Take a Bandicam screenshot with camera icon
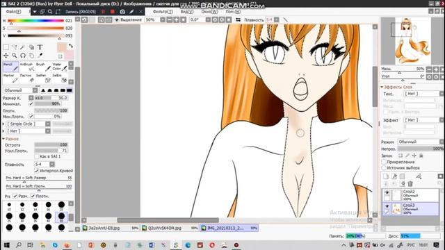Screen dimensions: 445x250 pos(122,12)
